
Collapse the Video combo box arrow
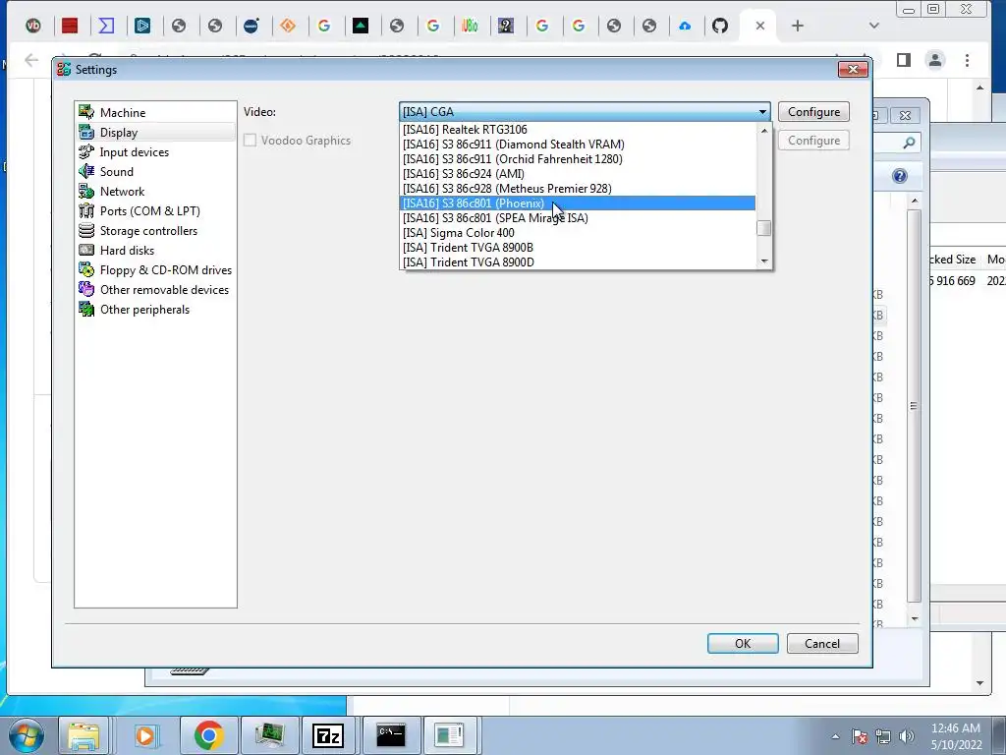pos(762,112)
